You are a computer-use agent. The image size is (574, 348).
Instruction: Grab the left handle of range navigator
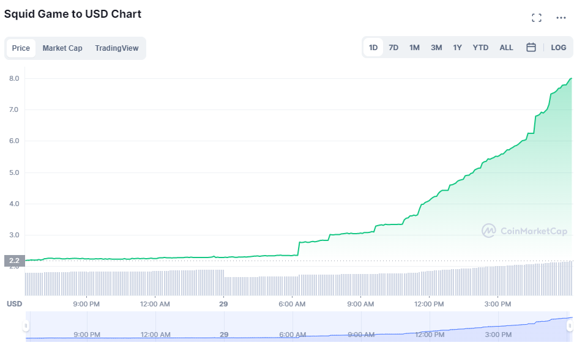coord(26,326)
